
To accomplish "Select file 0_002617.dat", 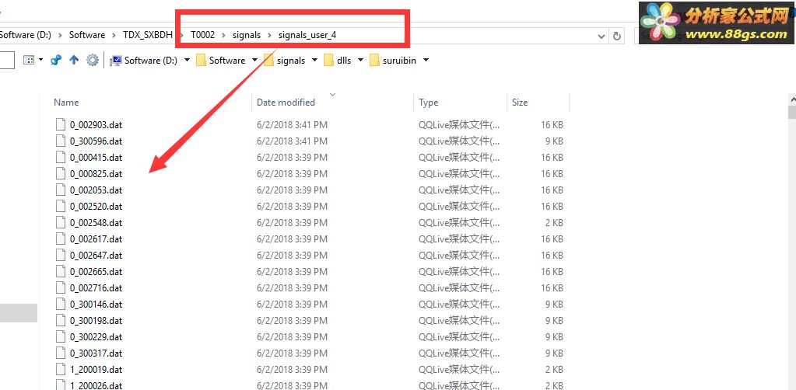I will click(x=96, y=239).
